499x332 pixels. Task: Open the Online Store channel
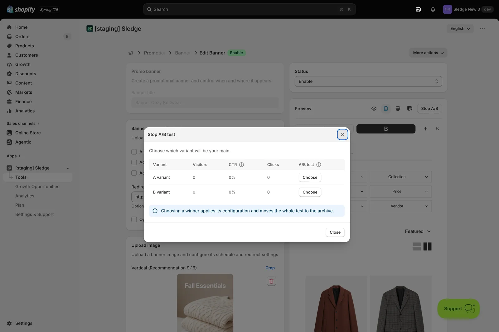(28, 133)
